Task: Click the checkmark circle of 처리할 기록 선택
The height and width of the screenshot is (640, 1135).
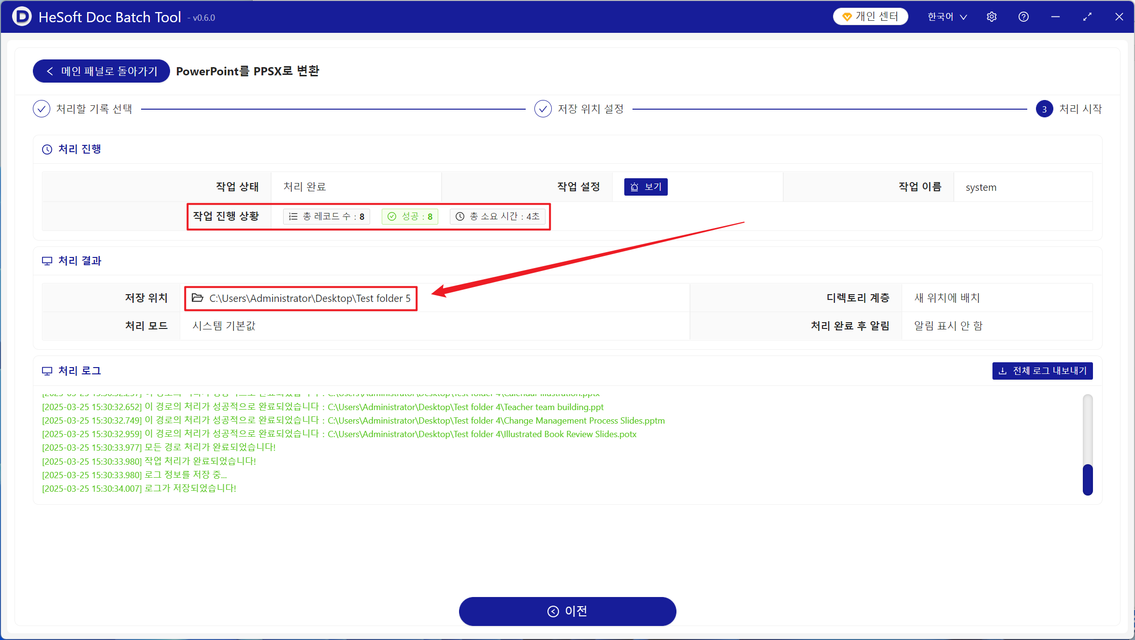Action: [x=42, y=109]
